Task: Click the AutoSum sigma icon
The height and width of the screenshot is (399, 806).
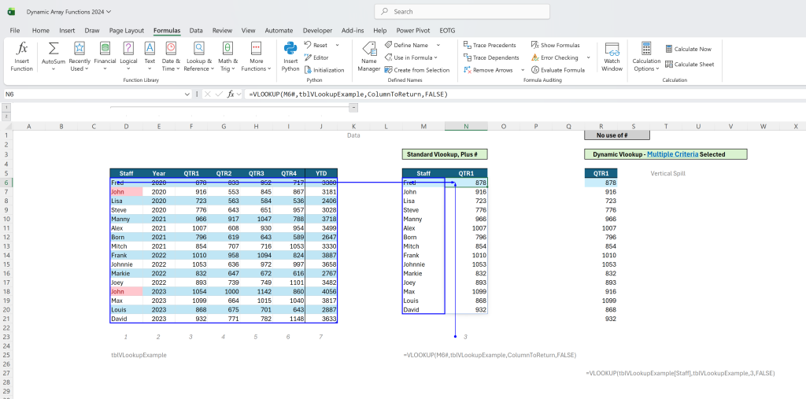Action: [x=54, y=49]
